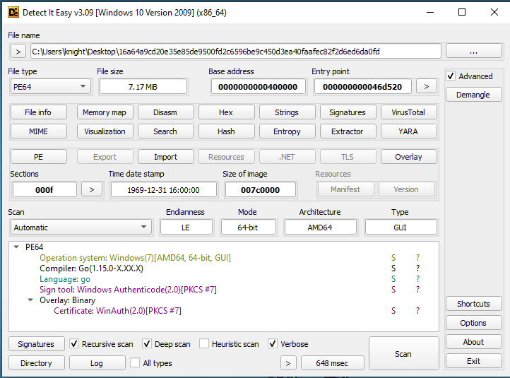Open the Options dialog
Image resolution: width=510 pixels, height=378 pixels.
pos(473,323)
